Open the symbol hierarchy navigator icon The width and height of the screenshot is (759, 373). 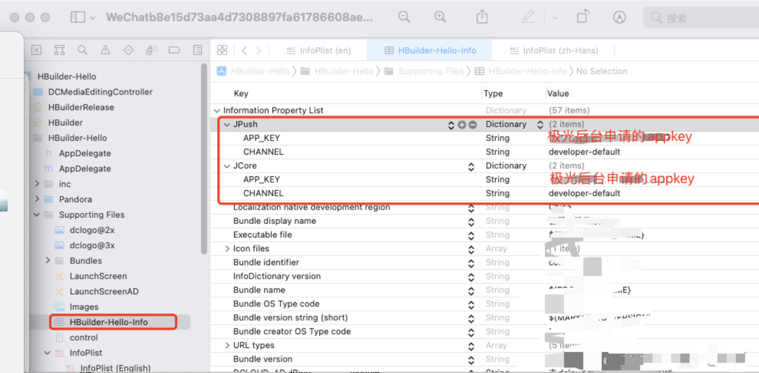(59, 50)
